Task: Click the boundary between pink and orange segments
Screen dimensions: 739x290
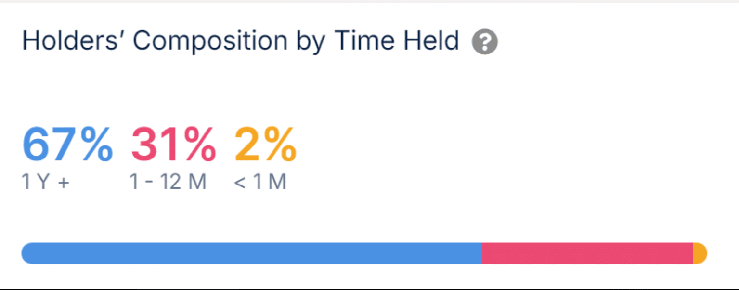Action: (693, 253)
